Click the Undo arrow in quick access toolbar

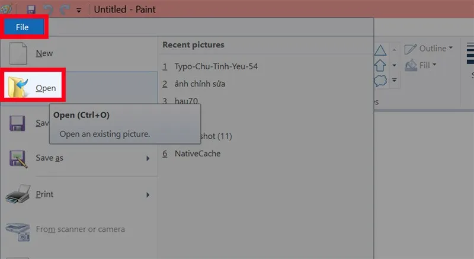click(47, 9)
